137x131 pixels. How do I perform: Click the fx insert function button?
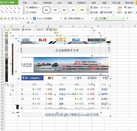coord(33,23)
